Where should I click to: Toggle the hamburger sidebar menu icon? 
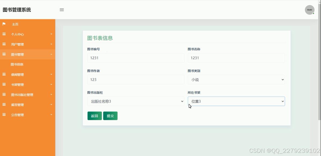point(62,10)
